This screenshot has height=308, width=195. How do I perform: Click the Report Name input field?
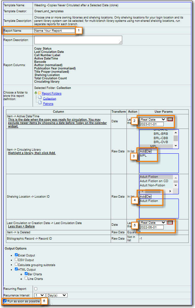[x=55, y=31]
